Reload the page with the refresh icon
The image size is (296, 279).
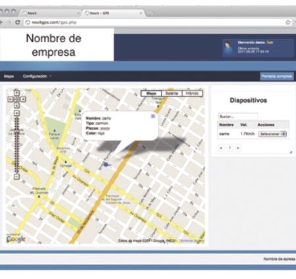coord(18,22)
